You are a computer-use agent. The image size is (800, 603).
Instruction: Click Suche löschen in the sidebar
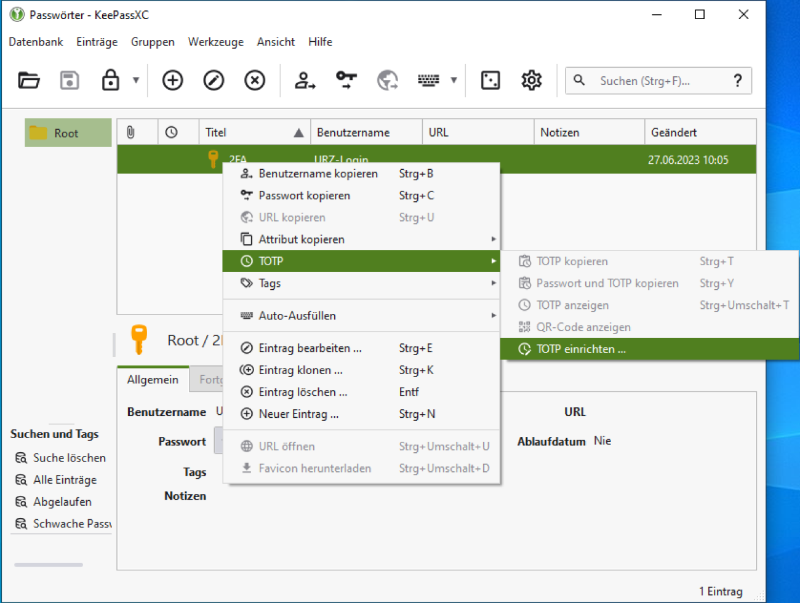pyautogui.click(x=69, y=458)
